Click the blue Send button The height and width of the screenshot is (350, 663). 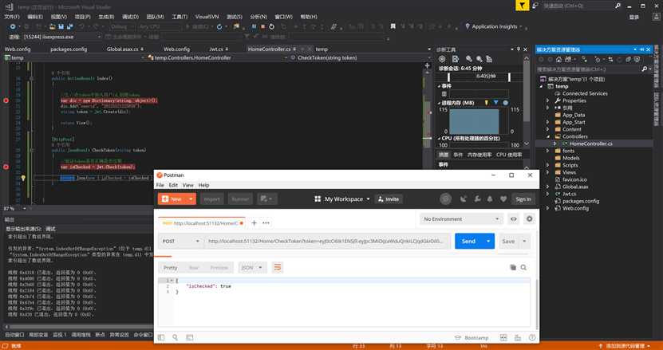(x=468, y=241)
